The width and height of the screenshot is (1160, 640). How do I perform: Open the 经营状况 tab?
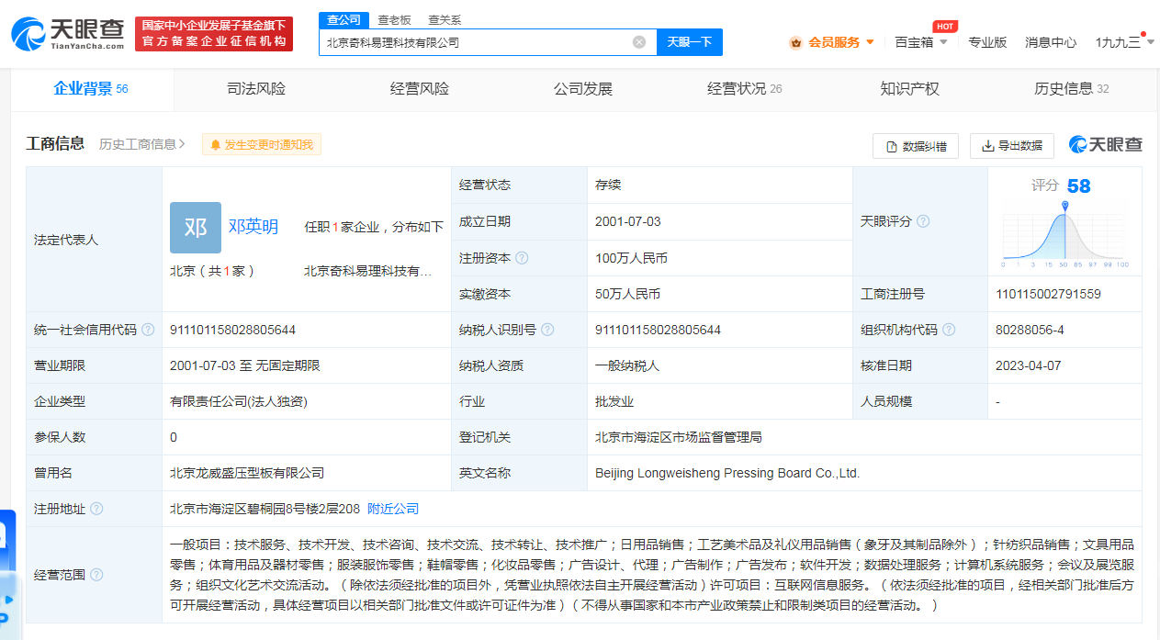pyautogui.click(x=745, y=89)
